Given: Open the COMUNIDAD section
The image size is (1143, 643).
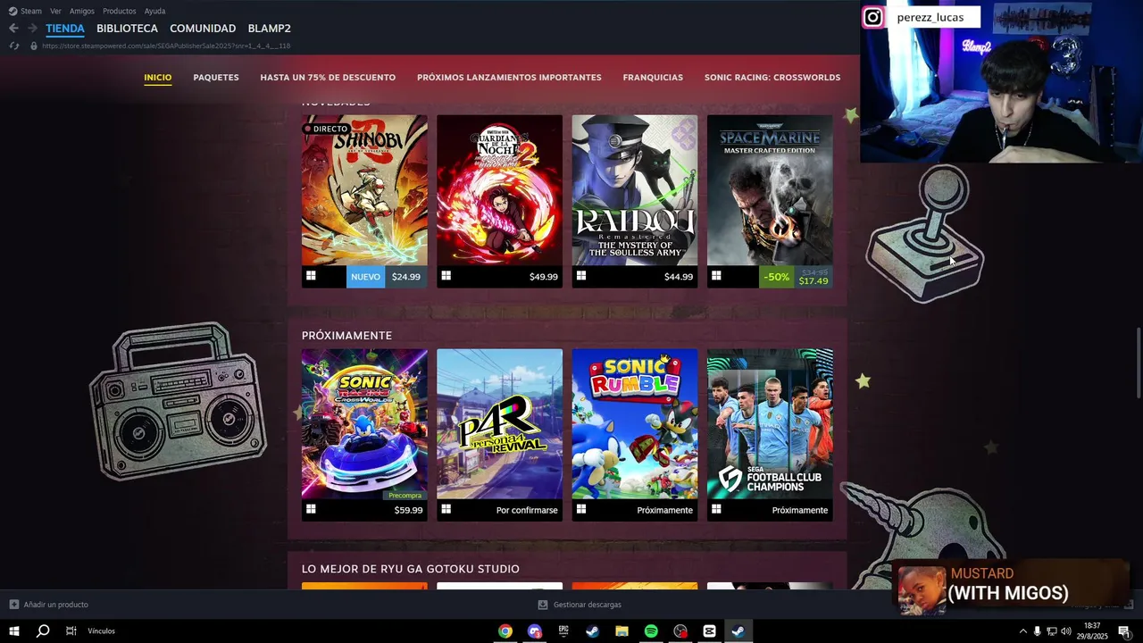Looking at the screenshot, I should pos(203,29).
